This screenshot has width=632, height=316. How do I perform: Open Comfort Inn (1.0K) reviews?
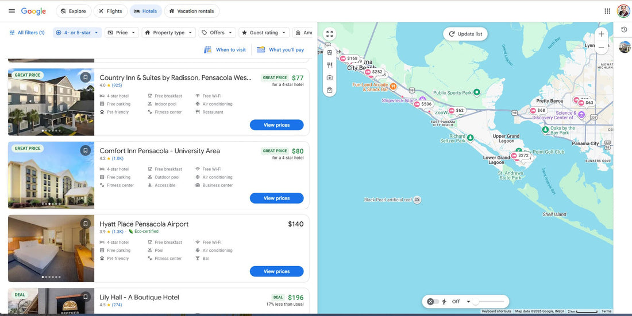pyautogui.click(x=118, y=159)
